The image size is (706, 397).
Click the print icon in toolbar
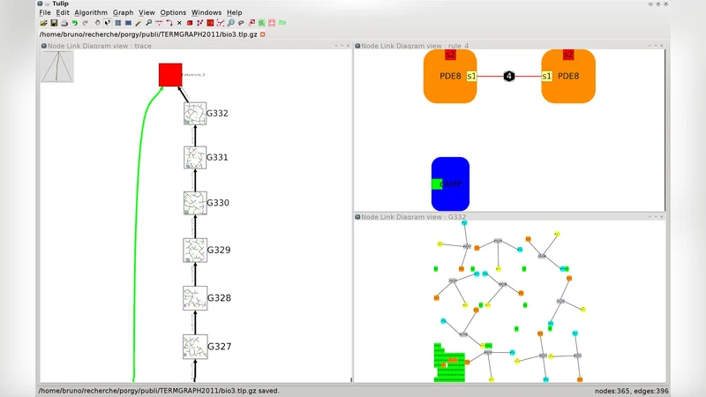click(x=64, y=23)
